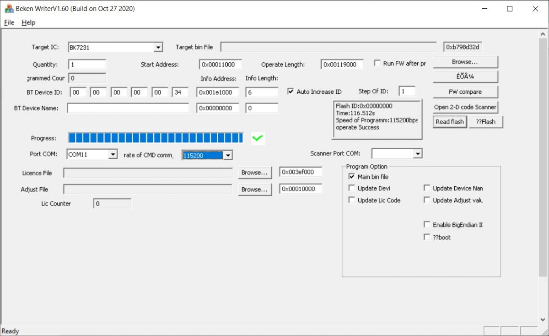
Task: Click the vertical scrollbar up arrow
Action: coord(543,33)
